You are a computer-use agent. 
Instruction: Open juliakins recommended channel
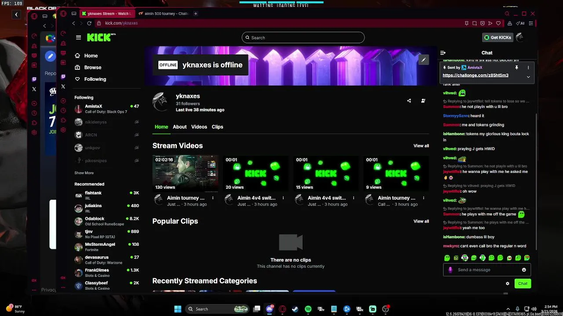[107, 208]
